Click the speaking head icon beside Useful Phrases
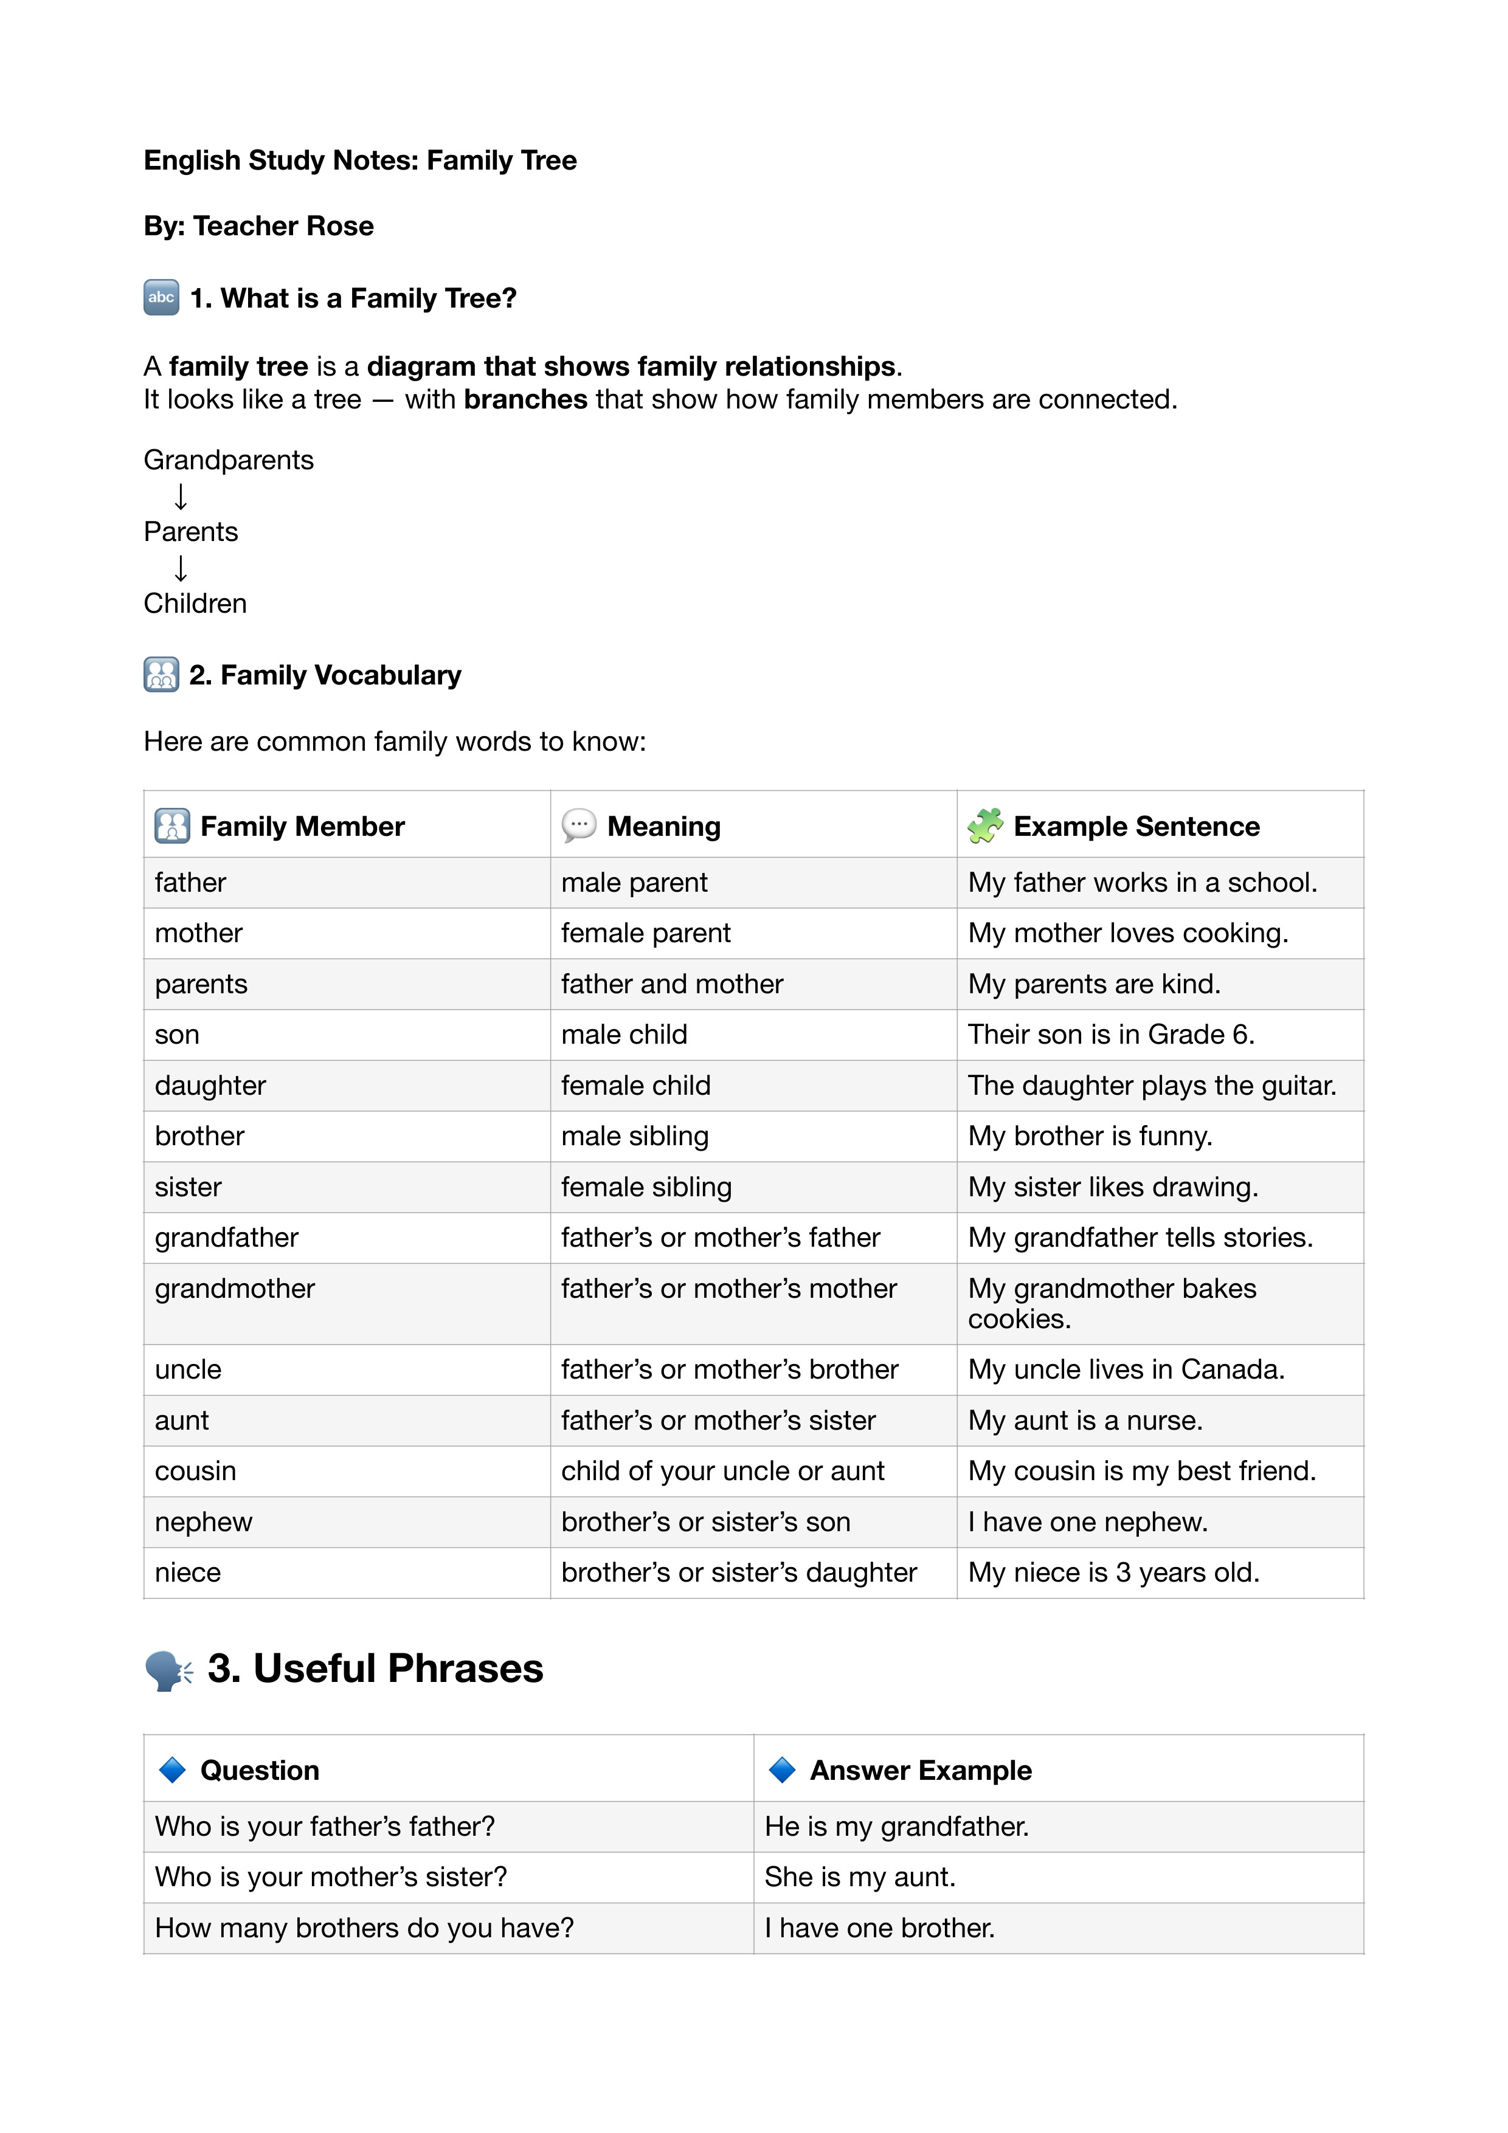1508x2133 pixels. coord(168,1670)
